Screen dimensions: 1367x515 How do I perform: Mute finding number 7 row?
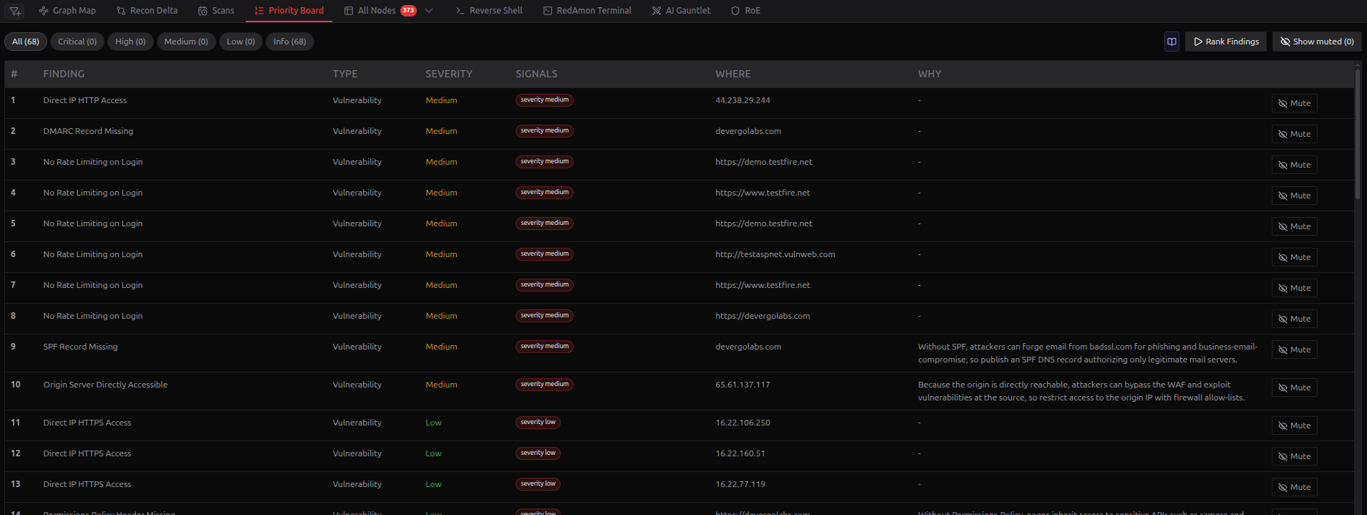[1294, 288]
